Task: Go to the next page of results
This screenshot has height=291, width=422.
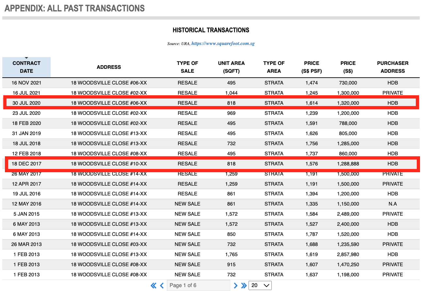Action: [x=236, y=285]
